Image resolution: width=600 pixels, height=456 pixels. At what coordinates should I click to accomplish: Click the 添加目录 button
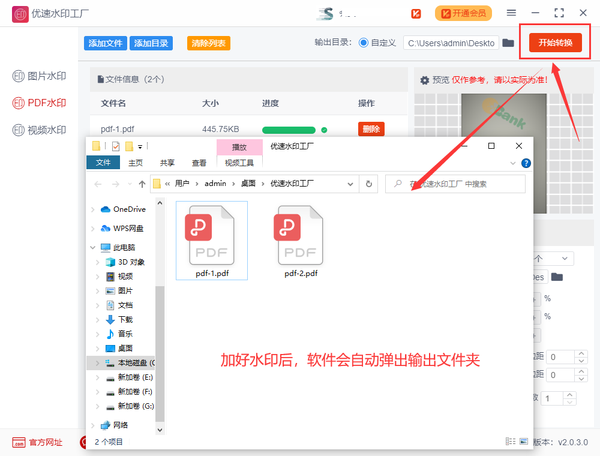[x=151, y=43]
